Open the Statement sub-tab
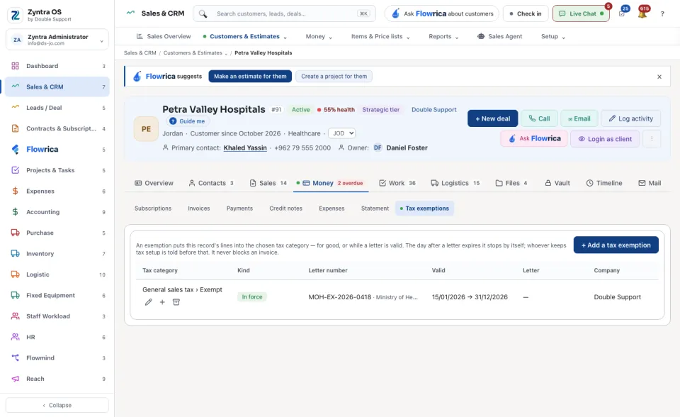680x417 pixels. pyautogui.click(x=375, y=208)
